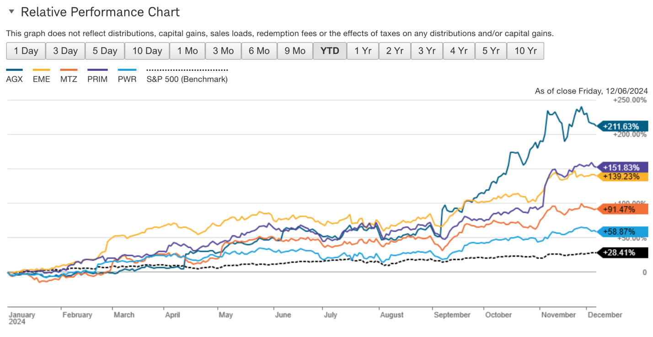Switch to the 1 Yr timeframe
Viewport: 653px width, 337px height.
tap(363, 51)
